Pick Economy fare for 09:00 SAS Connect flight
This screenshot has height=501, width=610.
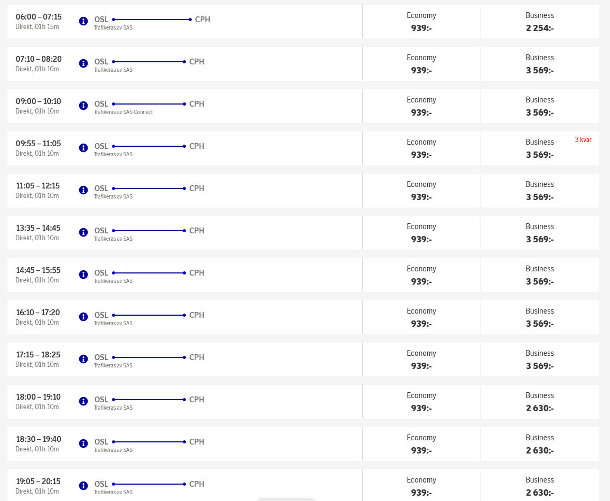point(421,107)
